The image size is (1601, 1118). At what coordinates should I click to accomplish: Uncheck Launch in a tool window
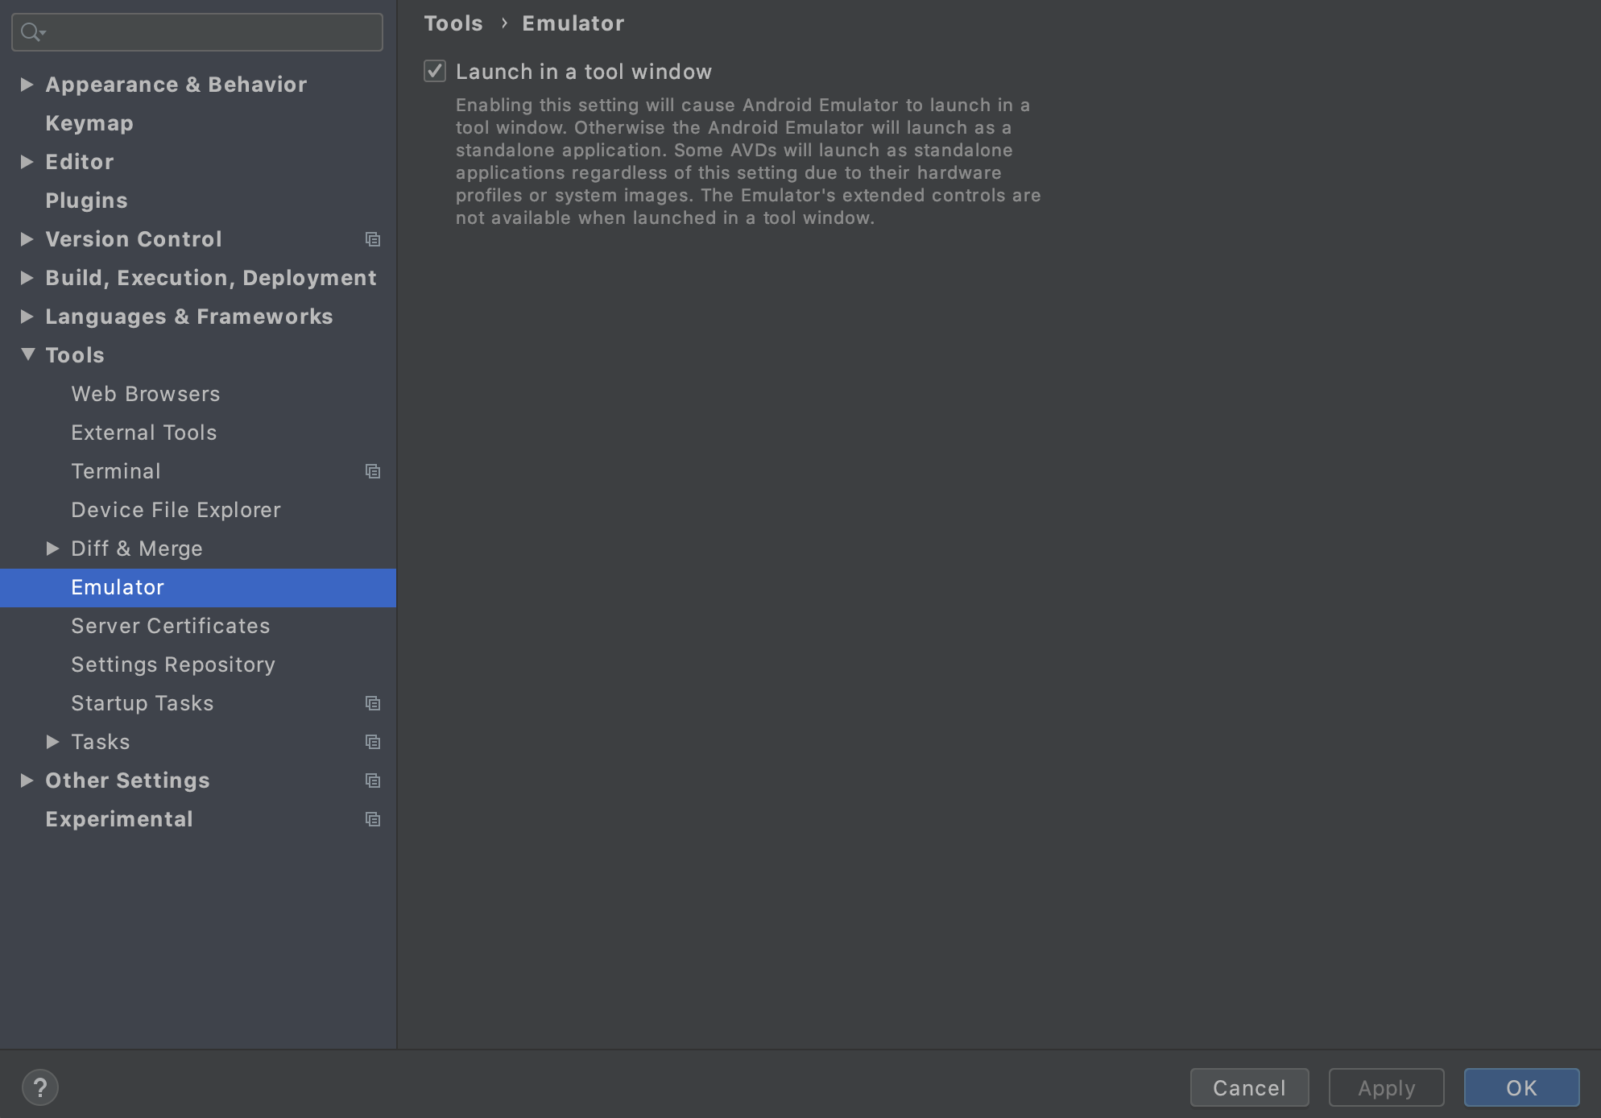pyautogui.click(x=435, y=72)
